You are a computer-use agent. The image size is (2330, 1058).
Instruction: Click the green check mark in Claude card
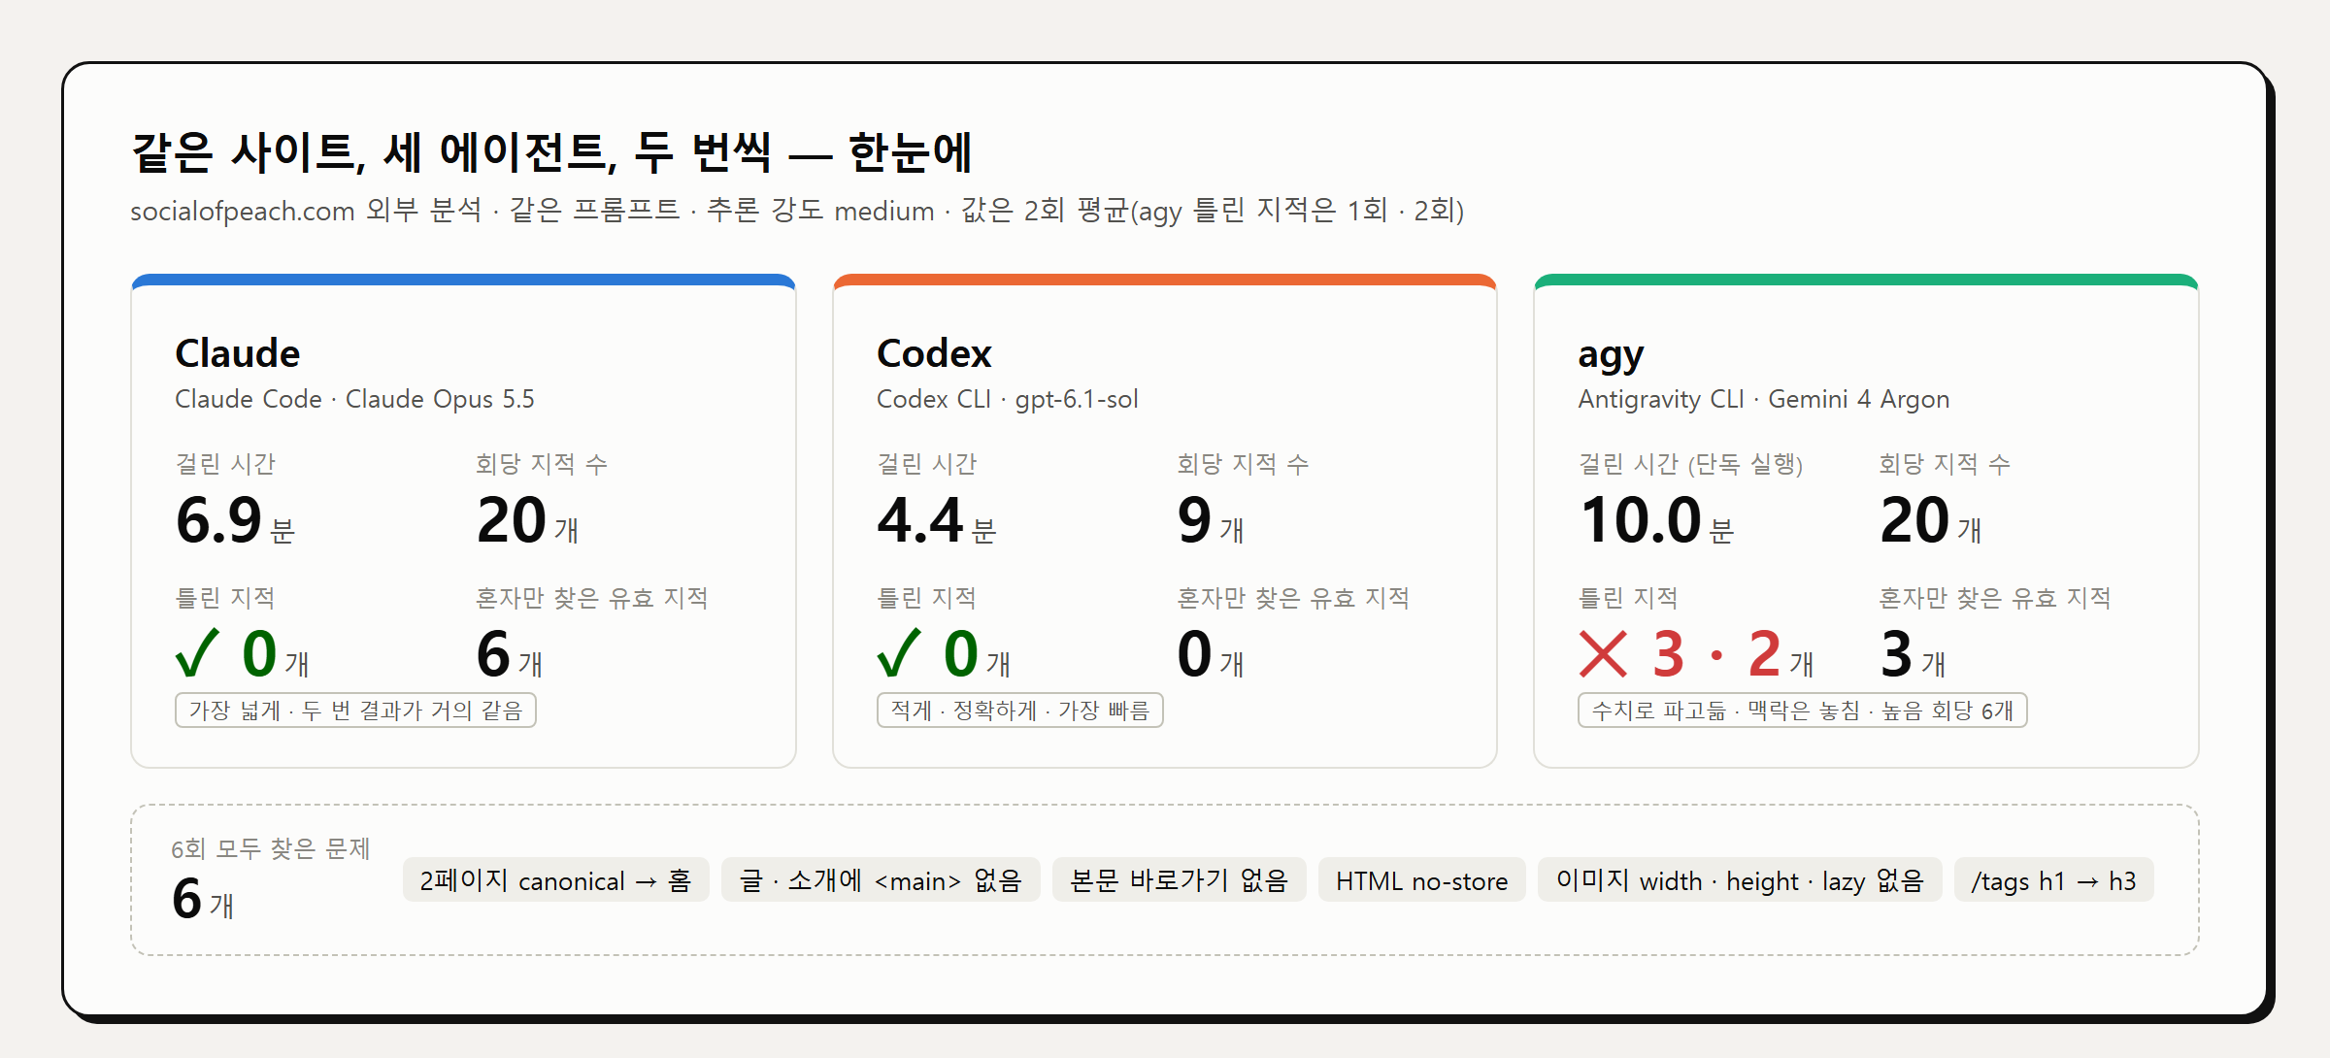pos(198,653)
